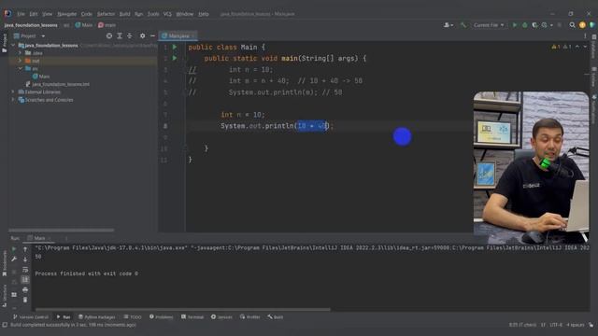Click the green Run button in the top toolbar
Image resolution: width=598 pixels, height=336 pixels.
click(515, 25)
